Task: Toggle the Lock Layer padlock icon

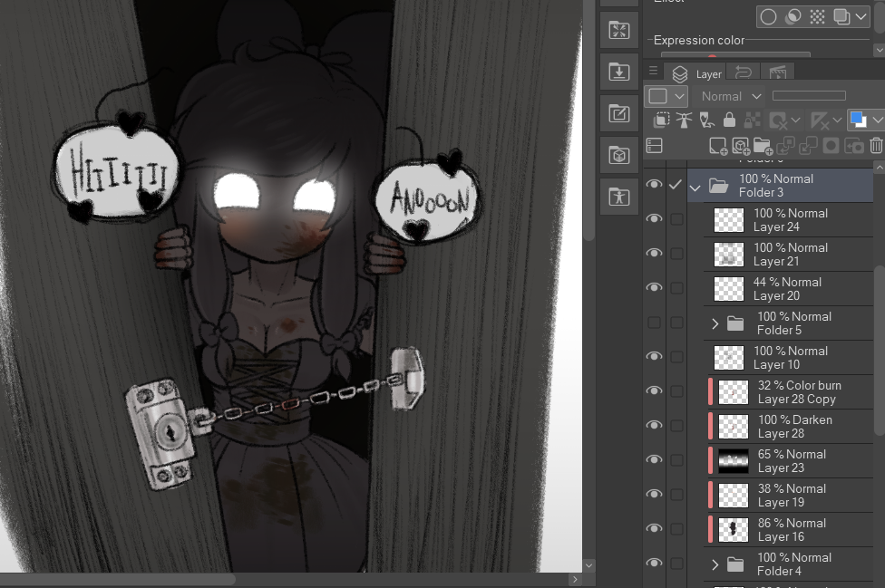Action: [729, 120]
